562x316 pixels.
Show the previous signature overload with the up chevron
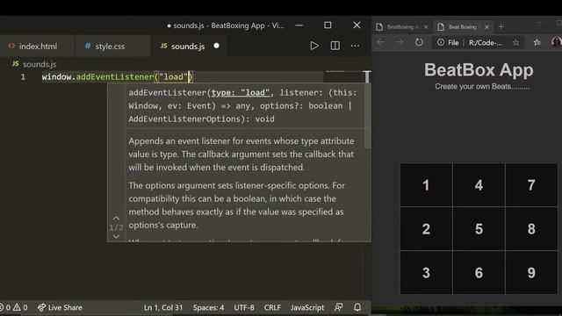[x=116, y=219]
